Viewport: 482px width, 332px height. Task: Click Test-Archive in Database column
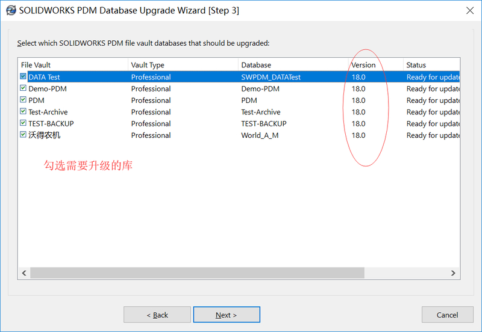coord(261,112)
